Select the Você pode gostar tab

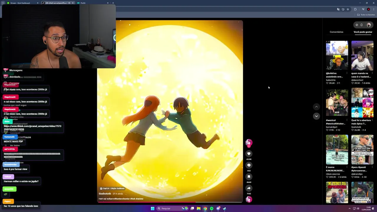click(363, 32)
